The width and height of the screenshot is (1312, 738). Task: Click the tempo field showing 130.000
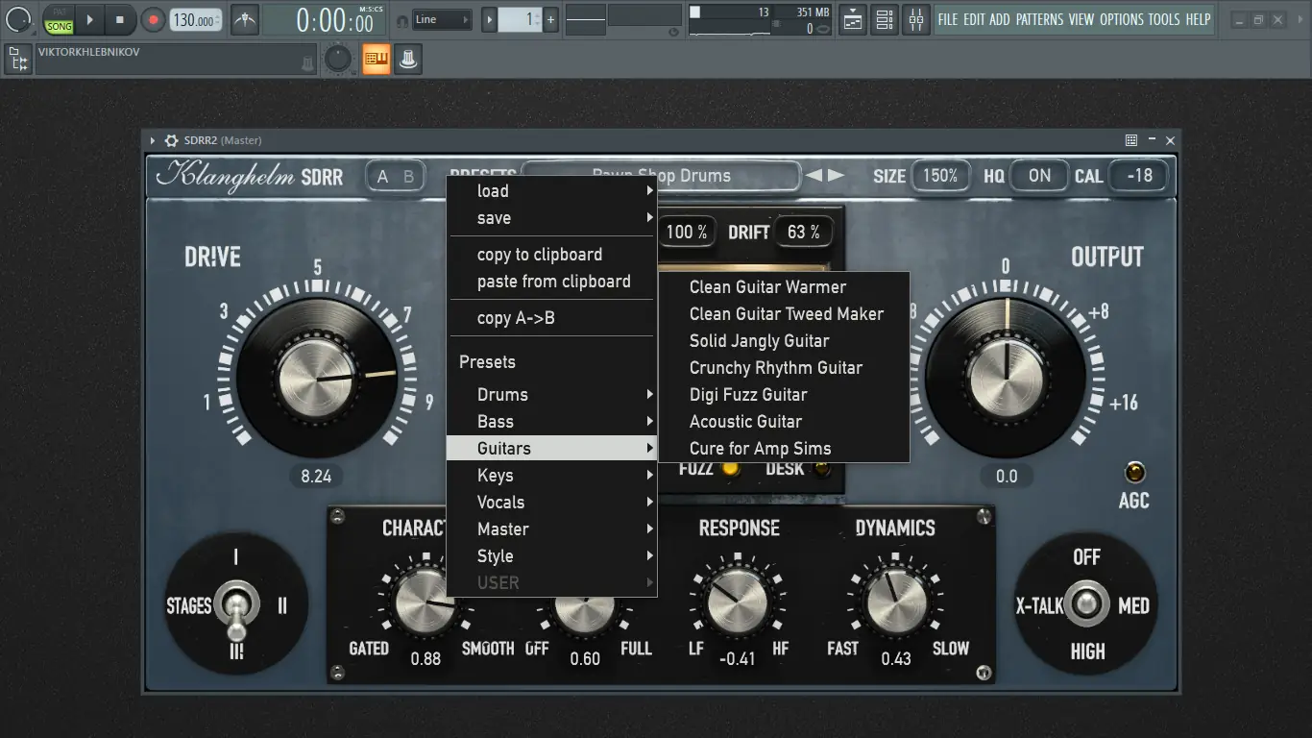tap(195, 20)
